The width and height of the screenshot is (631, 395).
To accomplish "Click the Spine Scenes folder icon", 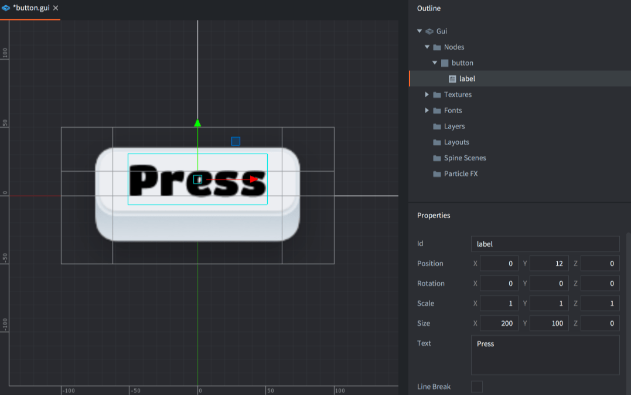I will tap(437, 158).
